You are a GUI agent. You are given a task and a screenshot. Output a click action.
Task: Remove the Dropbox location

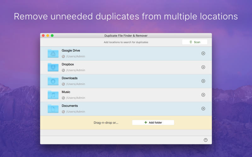[x=203, y=67]
